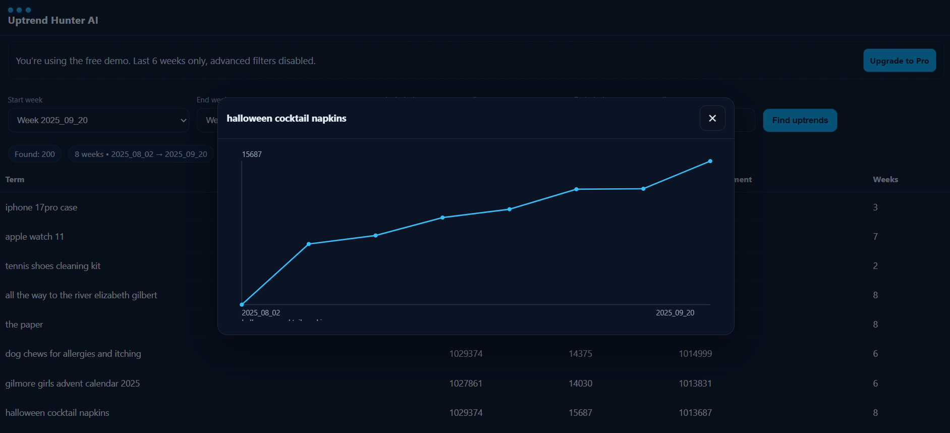The height and width of the screenshot is (433, 950).
Task: Click the chart's 15687 y-axis label
Action: tap(252, 154)
